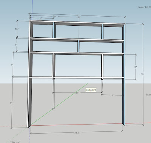
Task: Click the 8" dimension left of second shelf
Action: coord(16,45)
